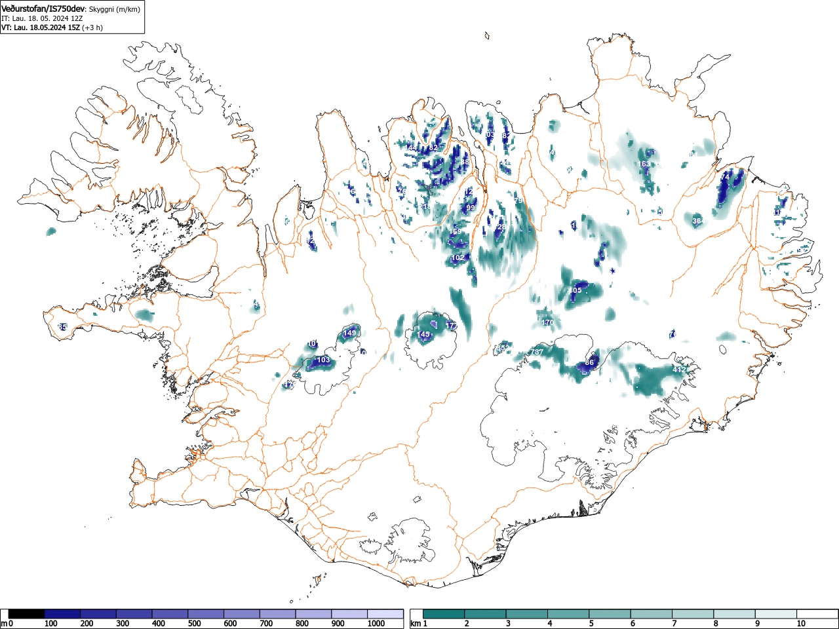Choose the 300–400 m legend swatch
Screen dimensions: 839x629
tap(134, 614)
